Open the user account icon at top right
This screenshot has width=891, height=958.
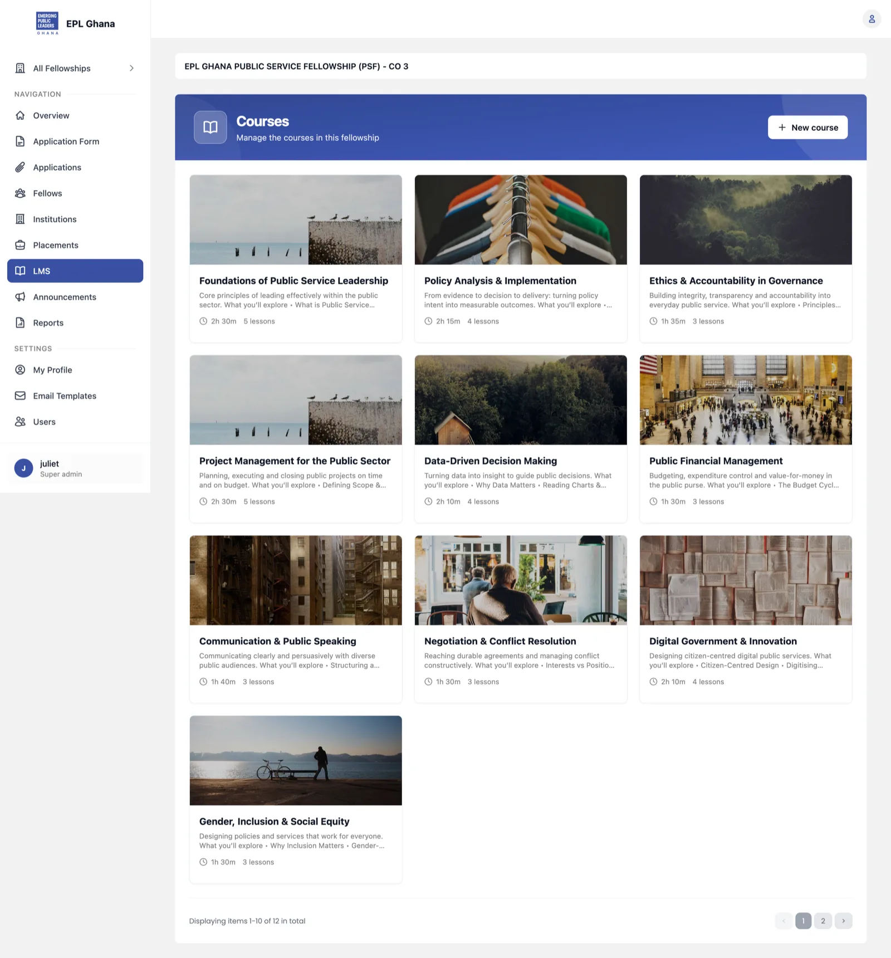(x=872, y=19)
